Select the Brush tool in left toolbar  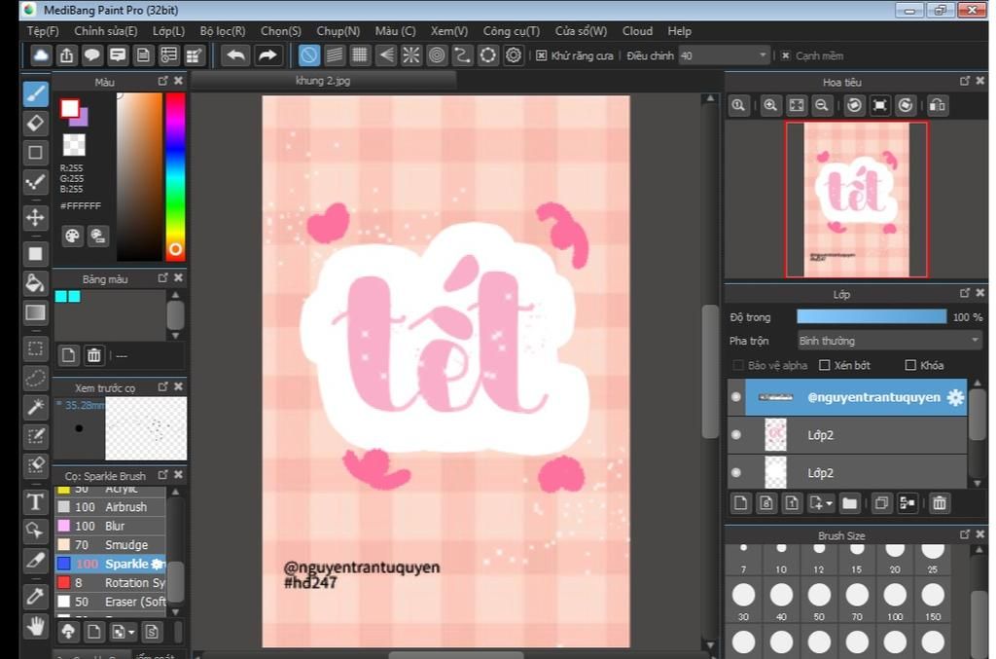pos(36,94)
